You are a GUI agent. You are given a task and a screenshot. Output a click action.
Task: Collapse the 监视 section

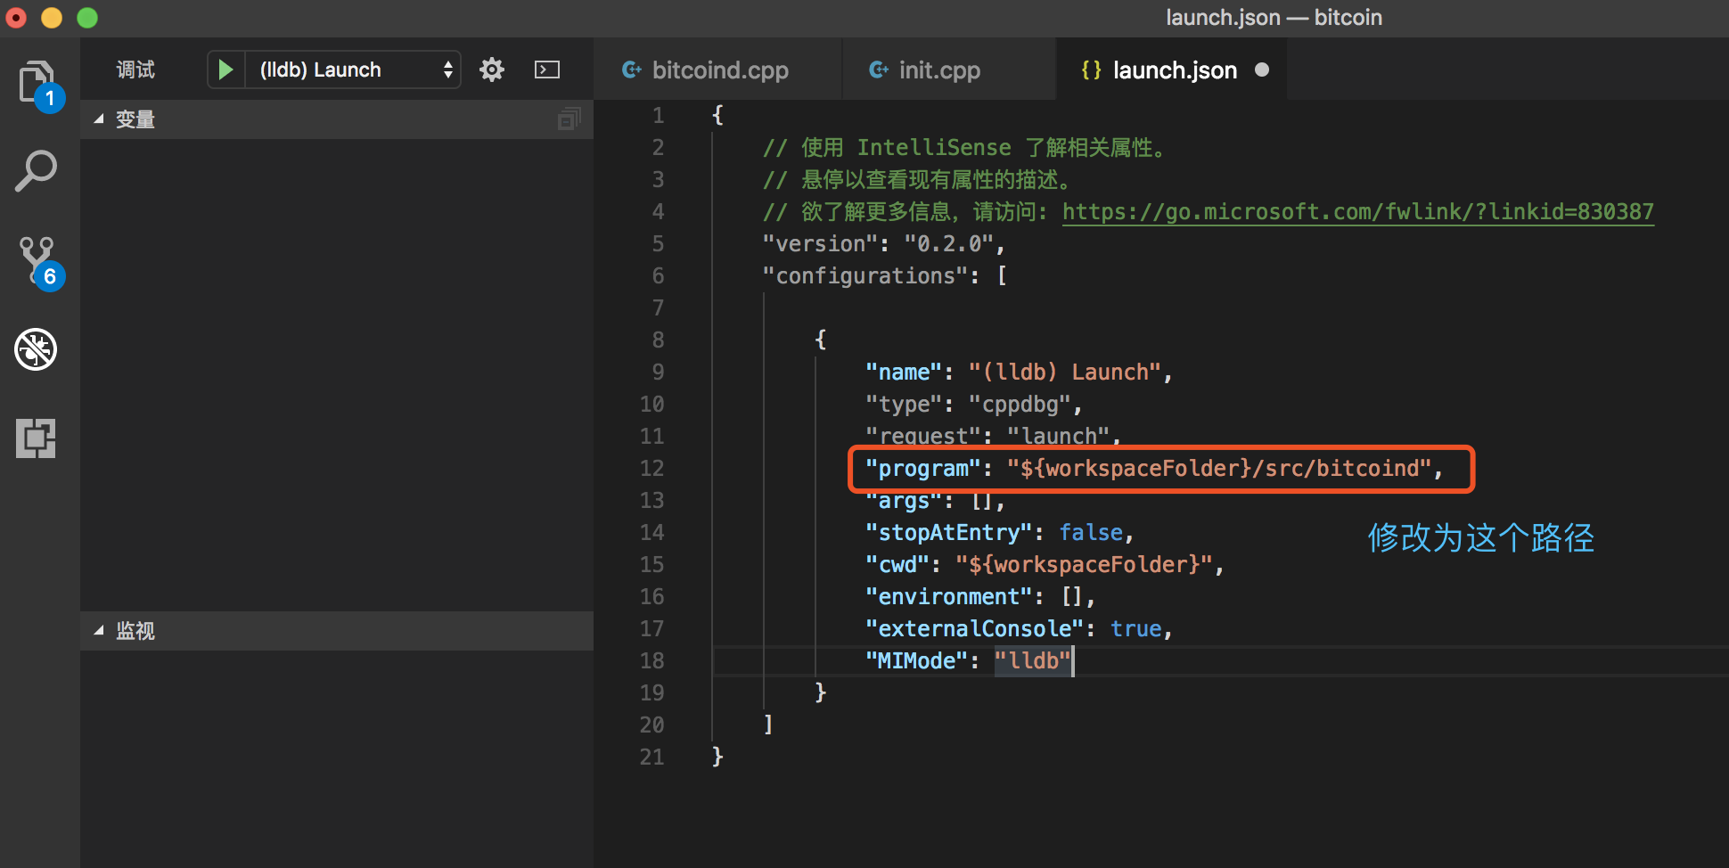click(99, 630)
